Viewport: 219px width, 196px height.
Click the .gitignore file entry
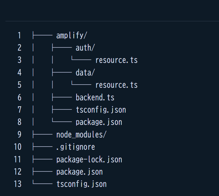(76, 147)
